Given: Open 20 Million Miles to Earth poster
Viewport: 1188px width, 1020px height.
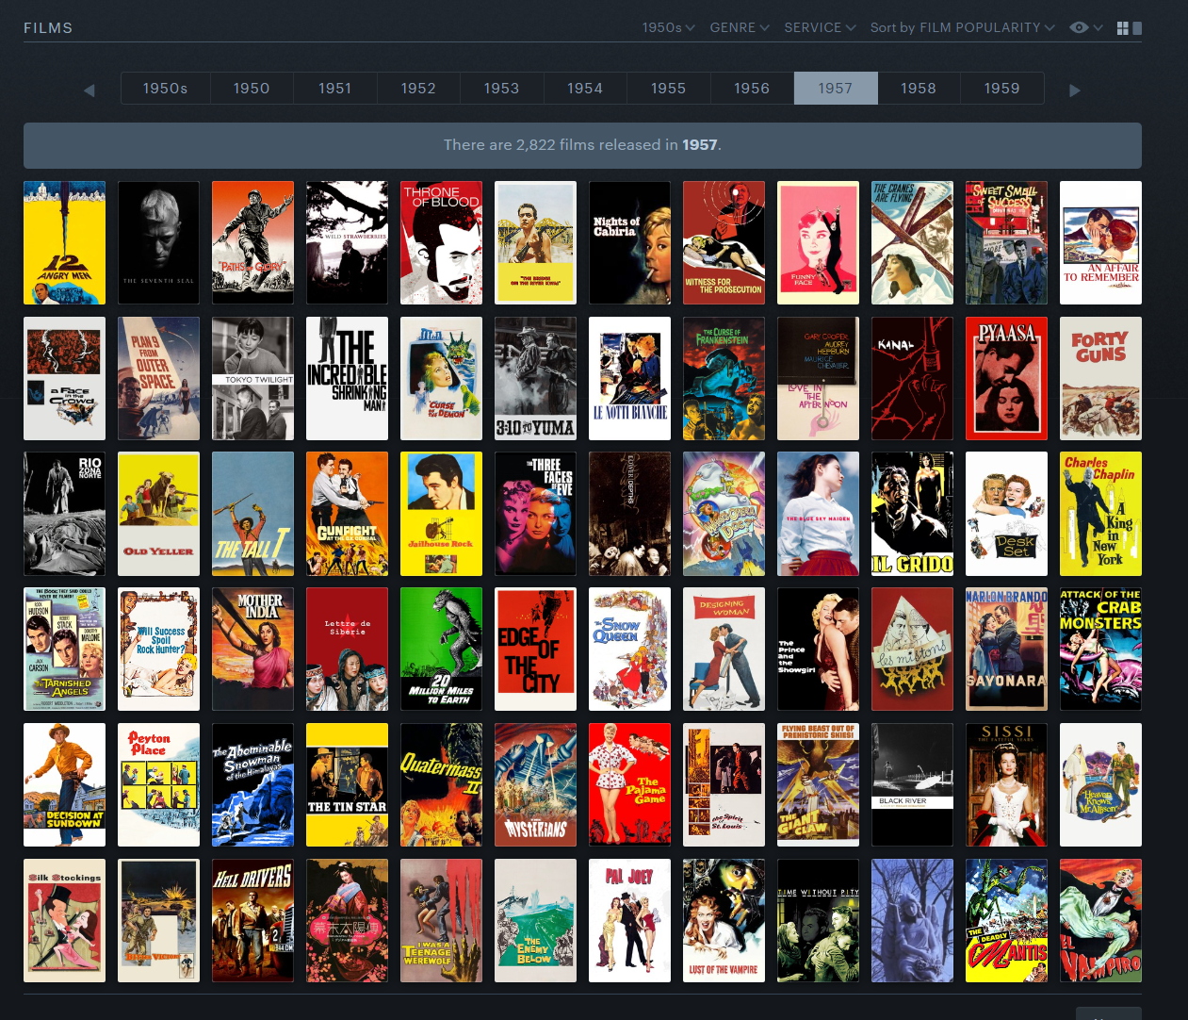Looking at the screenshot, I should tap(441, 650).
